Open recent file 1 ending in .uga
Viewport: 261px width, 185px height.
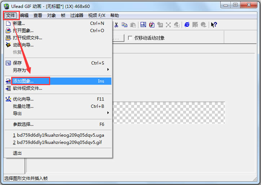[58, 135]
